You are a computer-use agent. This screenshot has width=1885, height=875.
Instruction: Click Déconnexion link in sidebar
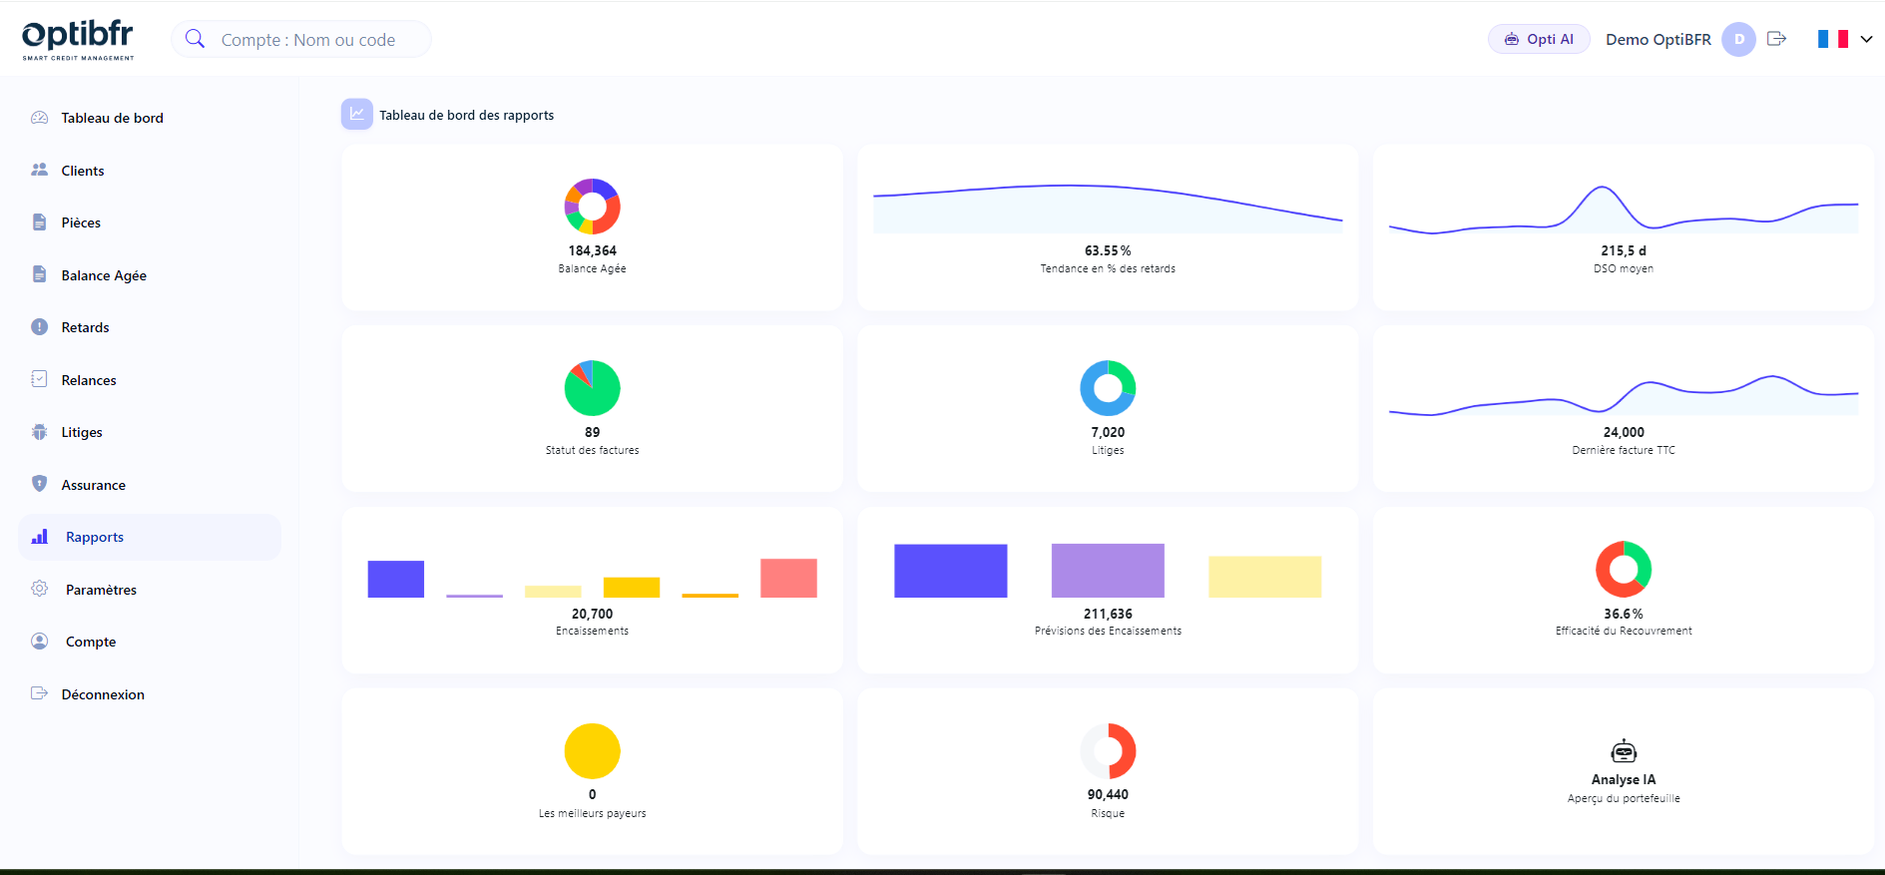pos(103,694)
